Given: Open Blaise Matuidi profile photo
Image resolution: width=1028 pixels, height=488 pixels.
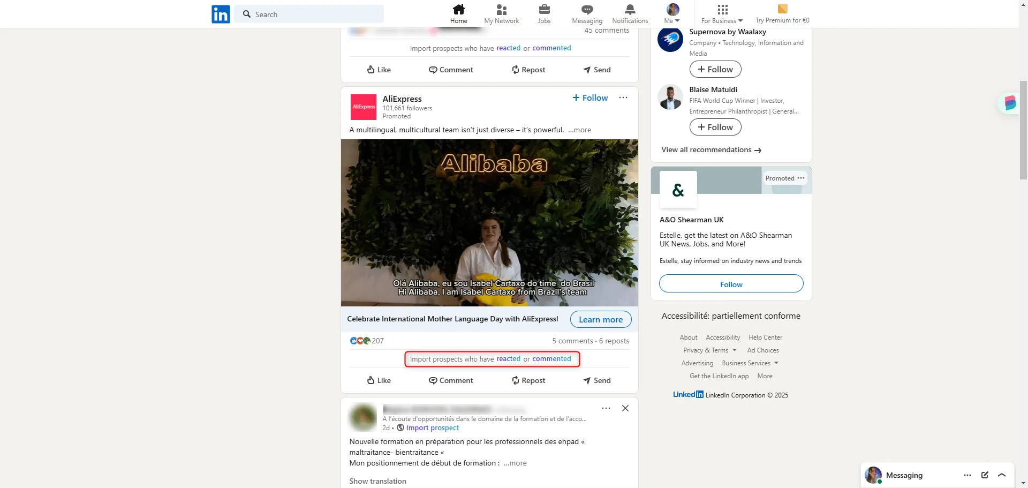Looking at the screenshot, I should [x=670, y=97].
